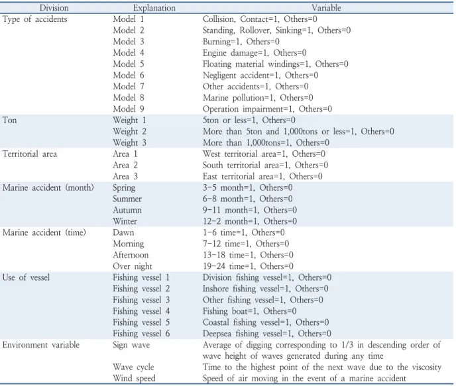The width and height of the screenshot is (456, 386).
Task: Click 'Standing, Rollover, Sinking=1, Others=0'
Action: pos(276,30)
